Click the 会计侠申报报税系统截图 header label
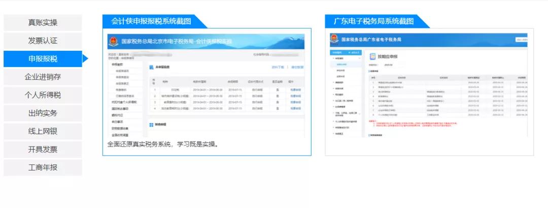This screenshot has width=548, height=208. (151, 21)
